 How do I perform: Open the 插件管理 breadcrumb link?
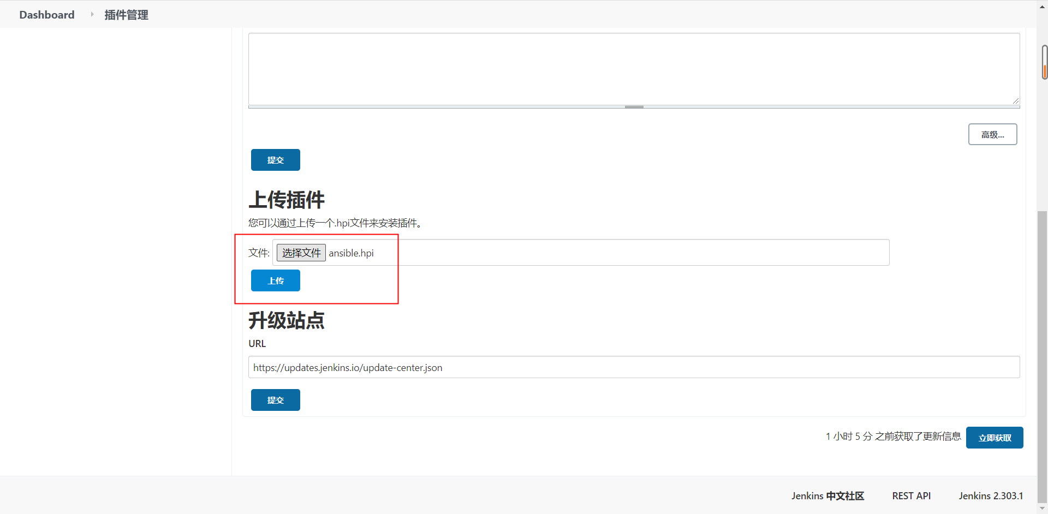[126, 15]
